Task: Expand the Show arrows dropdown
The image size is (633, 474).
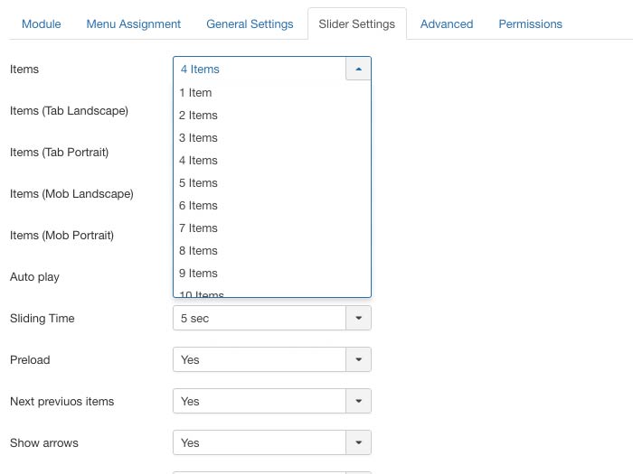Action: (x=358, y=442)
